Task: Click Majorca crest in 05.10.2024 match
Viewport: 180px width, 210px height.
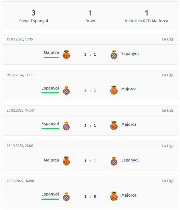Action: click(x=114, y=90)
